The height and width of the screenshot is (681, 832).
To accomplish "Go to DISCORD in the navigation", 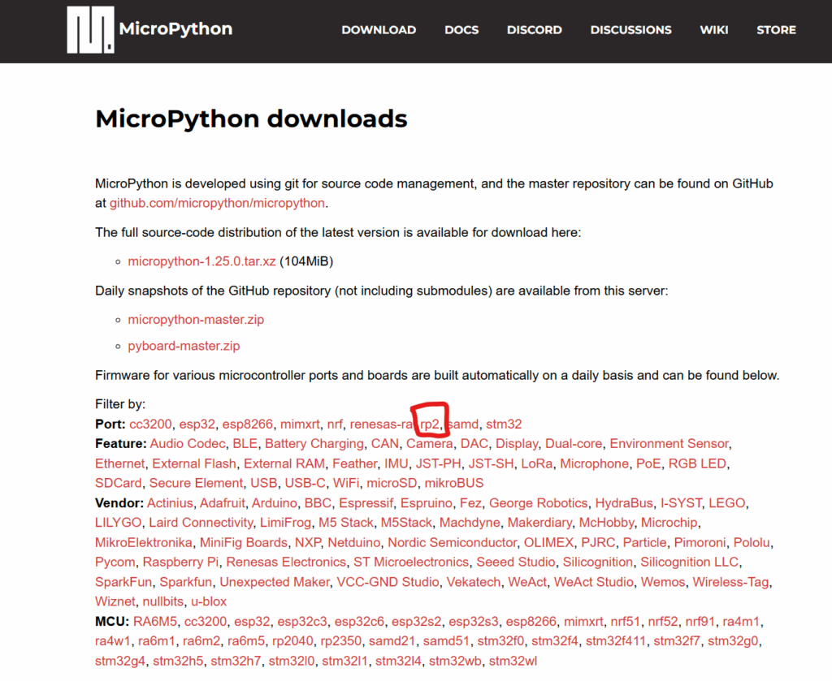I will click(x=535, y=30).
